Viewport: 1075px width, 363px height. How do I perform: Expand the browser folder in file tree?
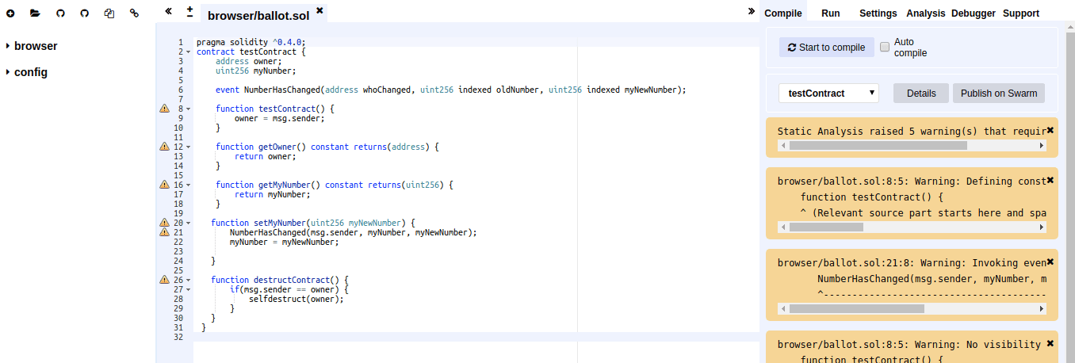tap(8, 46)
